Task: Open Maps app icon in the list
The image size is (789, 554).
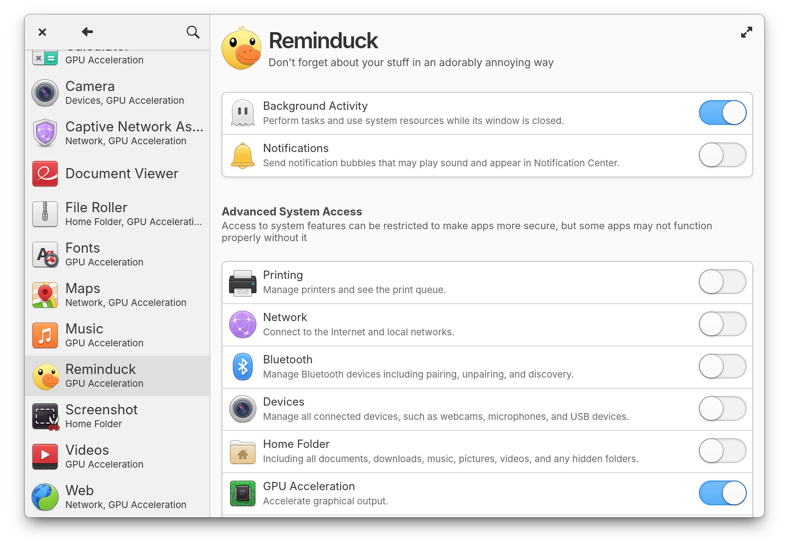Action: pyautogui.click(x=45, y=295)
